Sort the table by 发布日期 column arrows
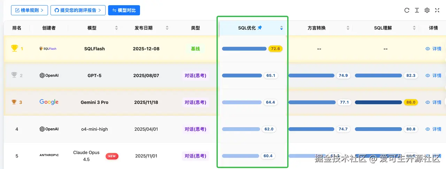446x169 pixels. (x=167, y=28)
